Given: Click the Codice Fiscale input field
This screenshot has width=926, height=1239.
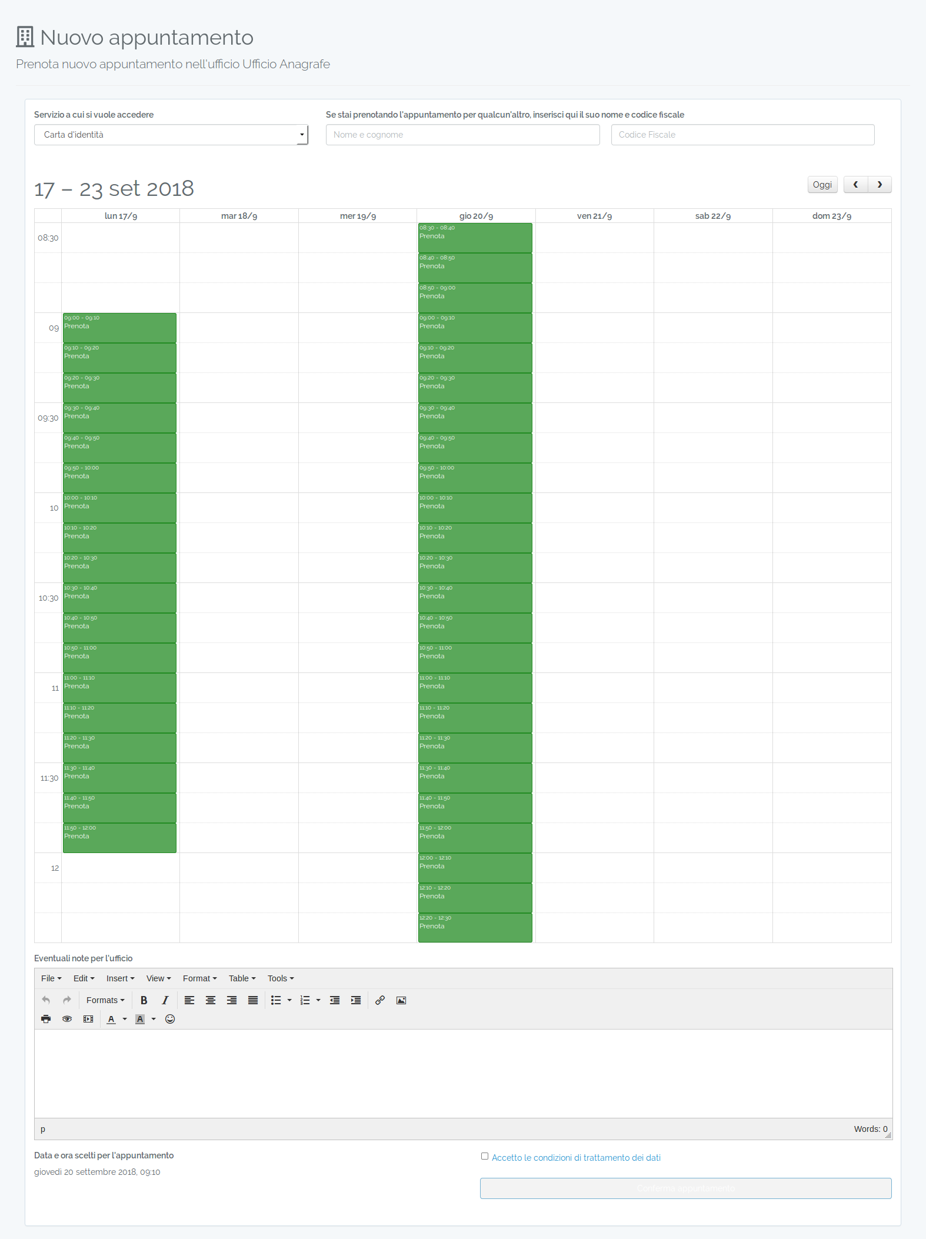Looking at the screenshot, I should click(x=742, y=135).
